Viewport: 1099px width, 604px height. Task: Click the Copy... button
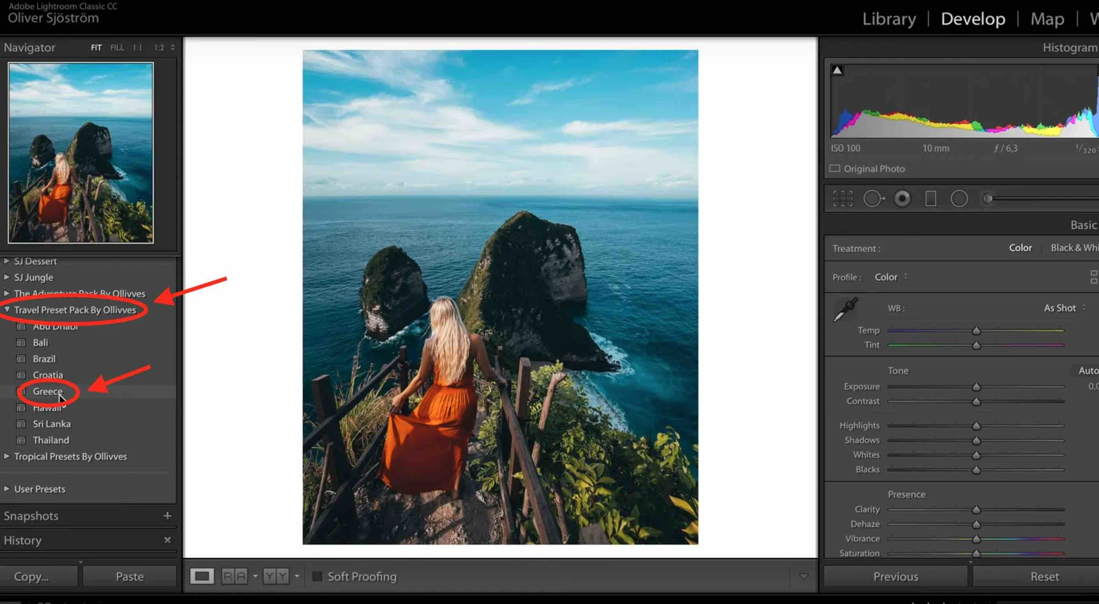point(39,576)
